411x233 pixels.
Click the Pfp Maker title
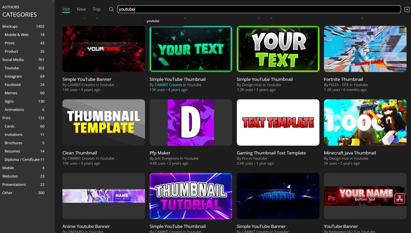point(160,153)
